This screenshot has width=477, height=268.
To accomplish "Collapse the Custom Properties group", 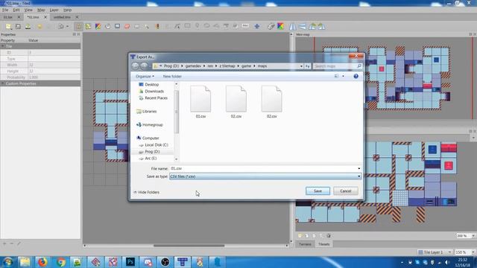I will (3, 83).
